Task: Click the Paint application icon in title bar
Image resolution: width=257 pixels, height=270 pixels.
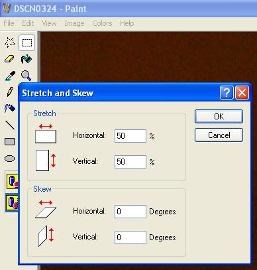Action: [7, 8]
